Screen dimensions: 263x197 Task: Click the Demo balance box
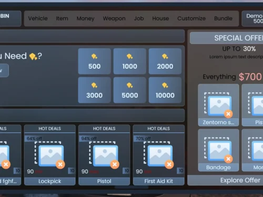click(252, 18)
